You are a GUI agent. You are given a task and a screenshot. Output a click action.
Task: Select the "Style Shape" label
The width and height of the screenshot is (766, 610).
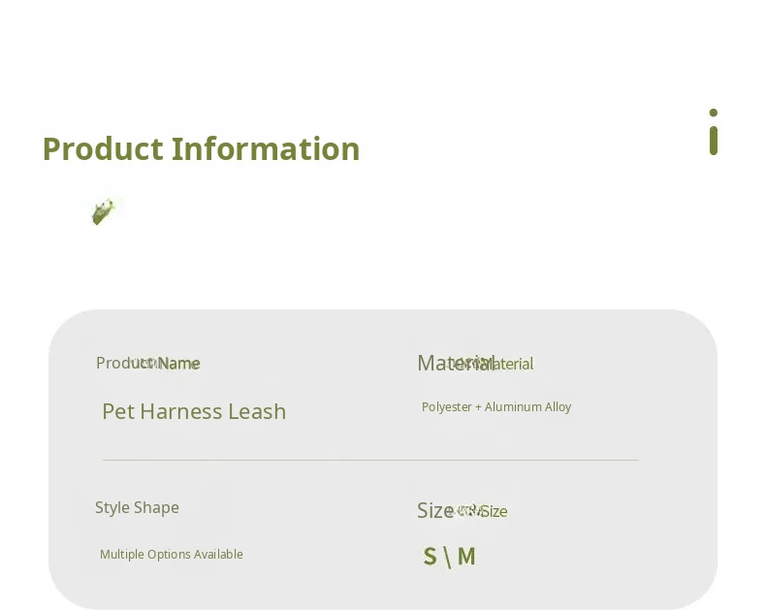pos(137,507)
